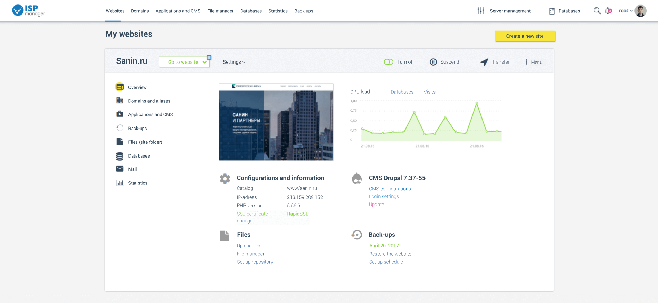This screenshot has width=659, height=303.
Task: Click the Configurations gear icon
Action: [x=225, y=179]
